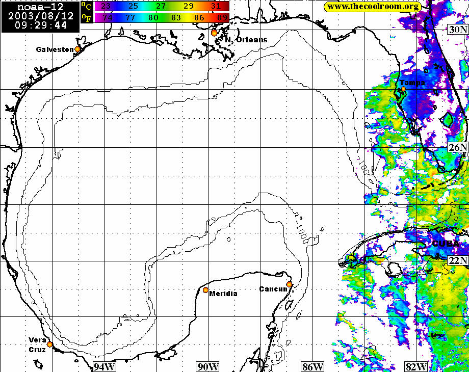This screenshot has height=372, width=469.
Task: Click 74 on the Fahrenheit color scale
Action: click(108, 18)
